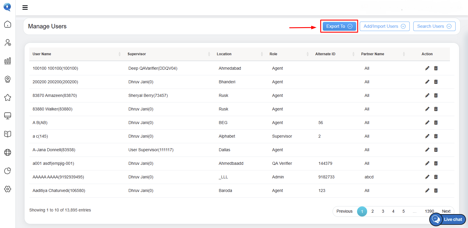
Task: Open the pie chart sidebar icon
Action: click(8, 171)
